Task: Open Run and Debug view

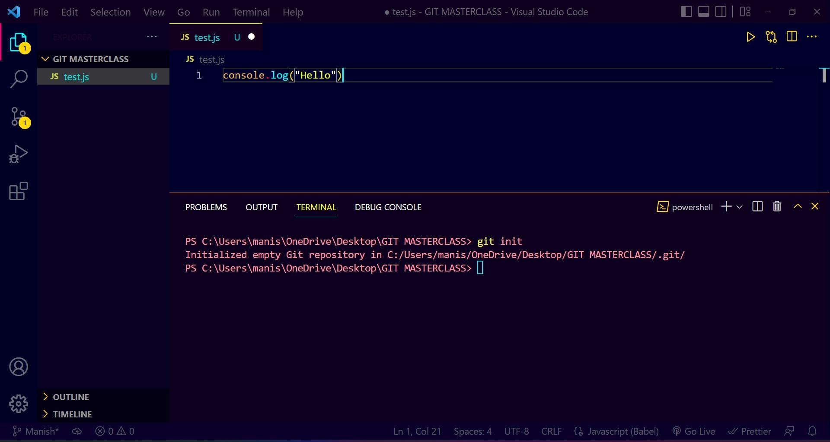Action: [x=19, y=154]
